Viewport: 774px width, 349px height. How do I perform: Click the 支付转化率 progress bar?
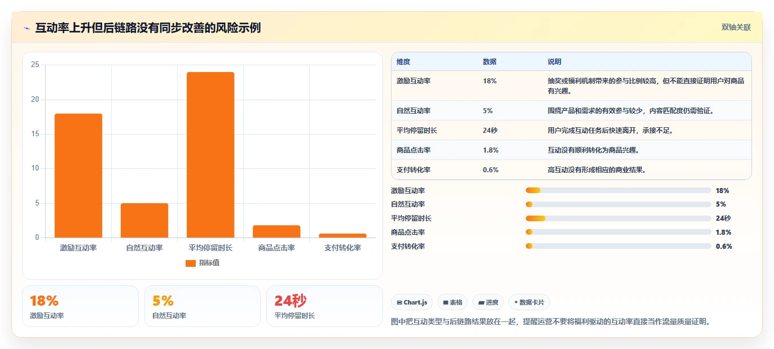pos(618,246)
